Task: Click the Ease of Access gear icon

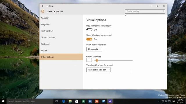Action: coord(43,12)
